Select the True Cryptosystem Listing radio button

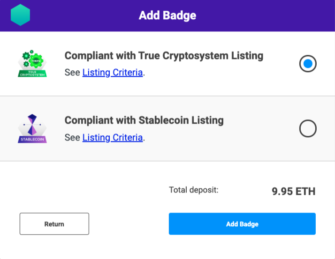click(308, 64)
